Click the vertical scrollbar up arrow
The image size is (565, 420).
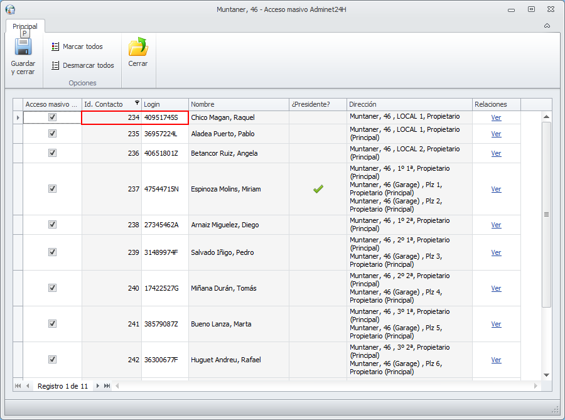coord(546,117)
